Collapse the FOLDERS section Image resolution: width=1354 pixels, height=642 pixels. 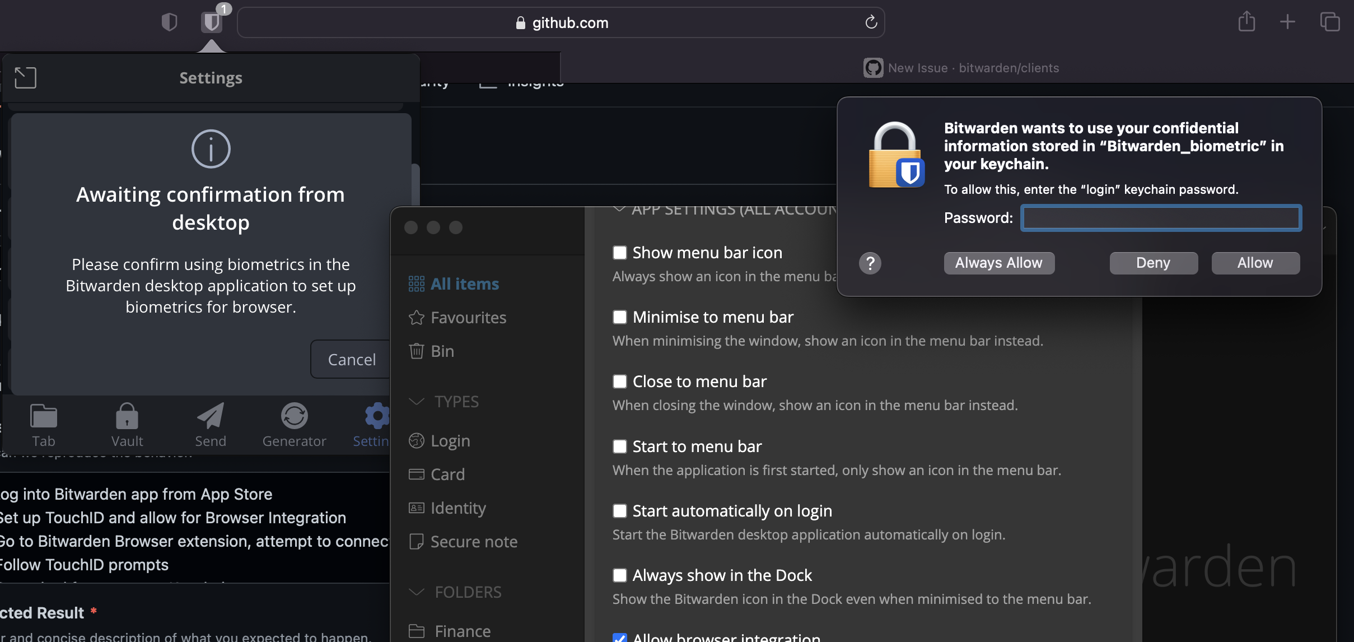click(416, 592)
